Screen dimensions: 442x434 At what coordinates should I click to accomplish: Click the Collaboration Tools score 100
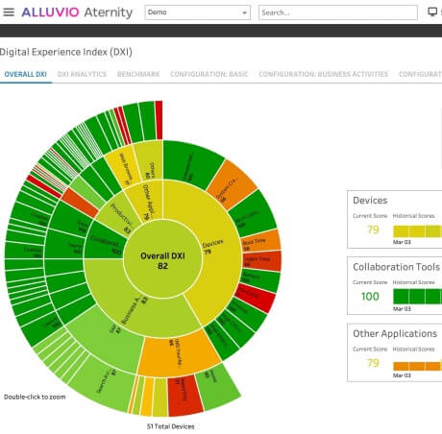[370, 297]
